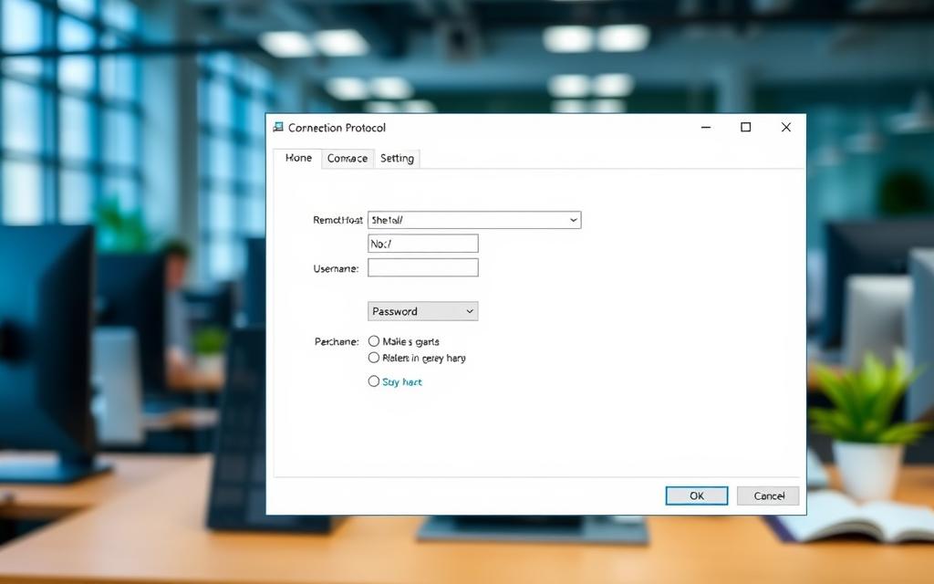Screen dimensions: 934x584
Task: Click the Cancel button
Action: click(x=769, y=495)
